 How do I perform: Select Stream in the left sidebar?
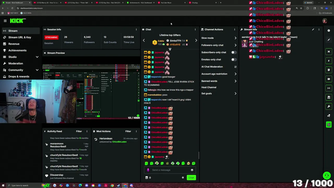[x=20, y=31]
